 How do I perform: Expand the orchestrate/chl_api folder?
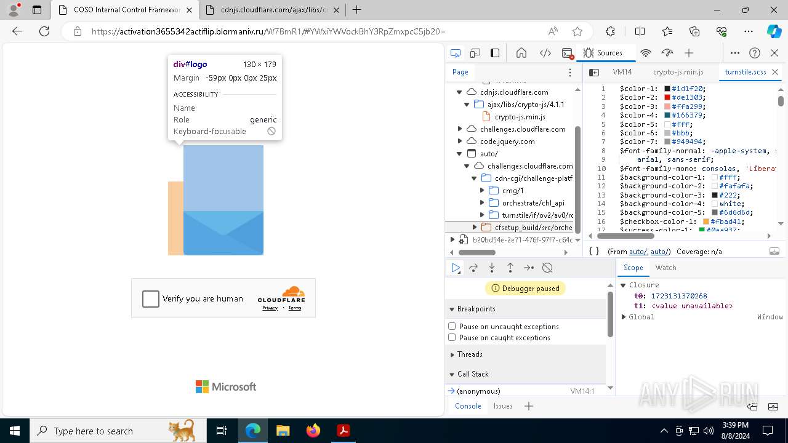(482, 202)
